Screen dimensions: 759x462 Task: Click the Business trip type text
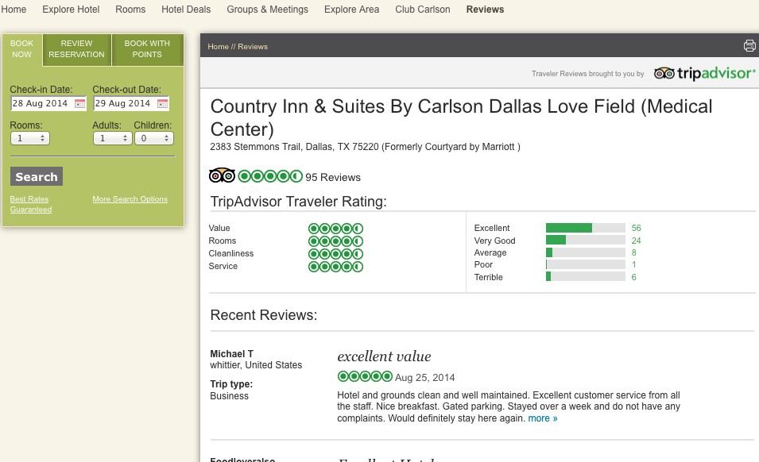pyautogui.click(x=229, y=396)
